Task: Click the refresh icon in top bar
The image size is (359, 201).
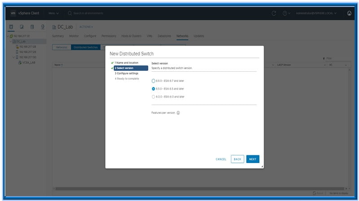Action: (274, 13)
